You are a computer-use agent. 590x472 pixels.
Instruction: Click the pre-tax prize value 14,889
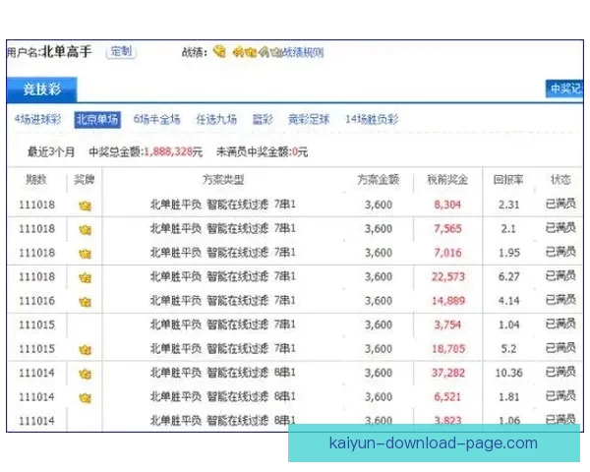(448, 301)
